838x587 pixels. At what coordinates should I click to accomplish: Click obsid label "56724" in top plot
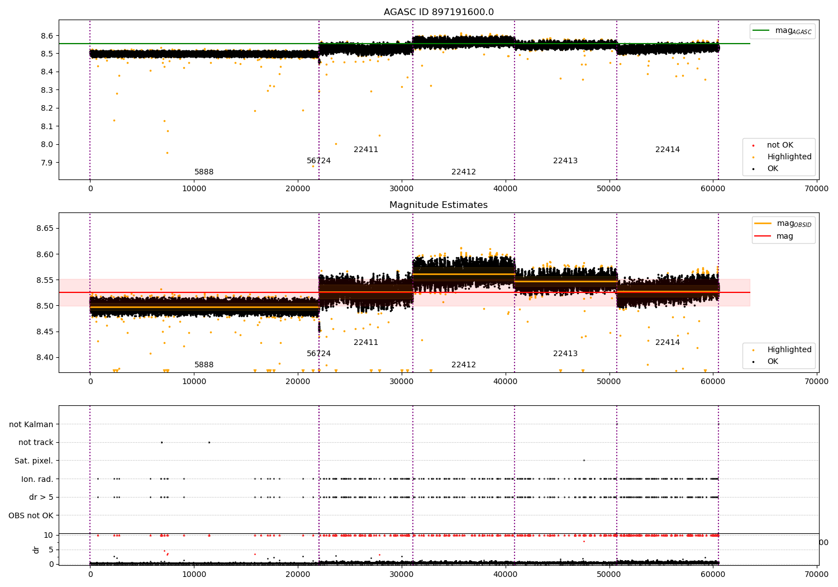coord(319,161)
